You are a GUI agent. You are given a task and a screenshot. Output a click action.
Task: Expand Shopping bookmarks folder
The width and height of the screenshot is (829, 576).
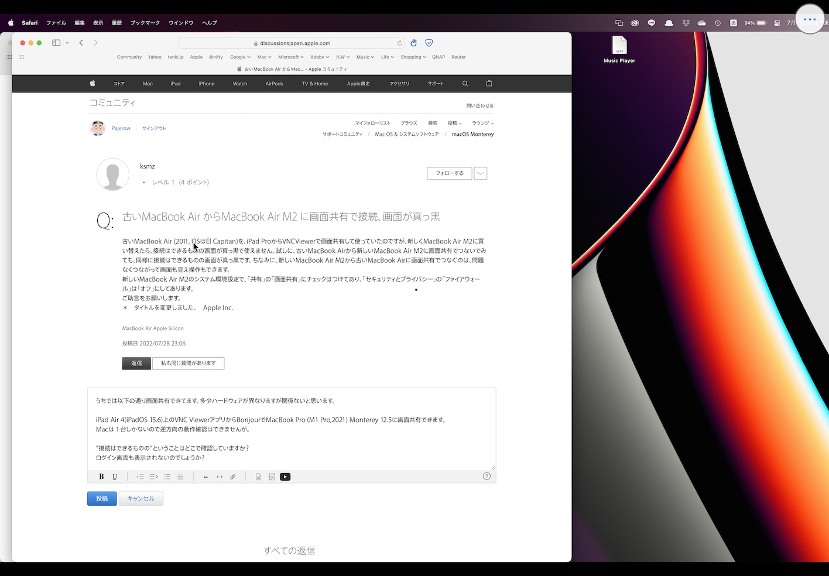point(413,57)
